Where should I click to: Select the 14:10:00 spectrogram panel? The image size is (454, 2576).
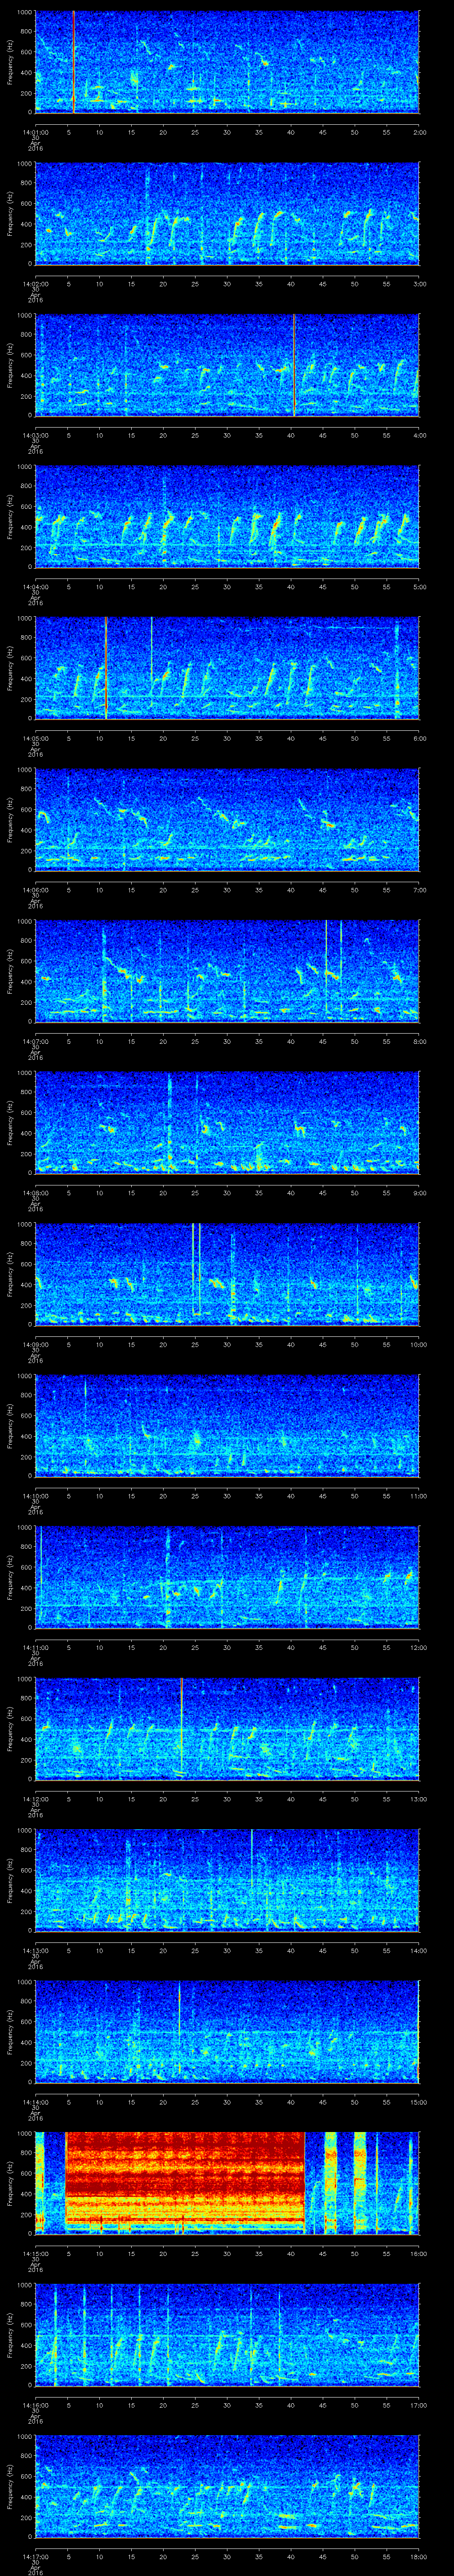pyautogui.click(x=227, y=1425)
